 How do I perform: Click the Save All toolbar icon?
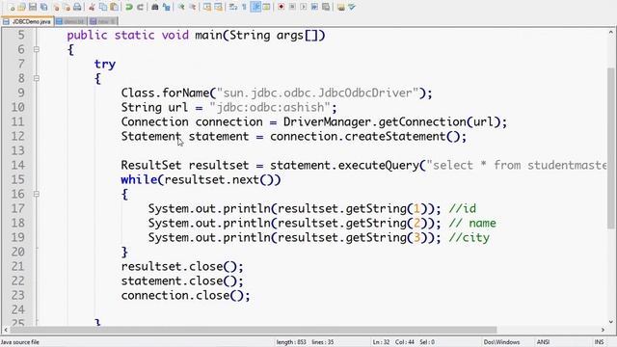(x=43, y=7)
